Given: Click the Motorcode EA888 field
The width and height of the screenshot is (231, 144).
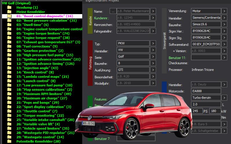Looking at the screenshot, I should pos(206,91).
